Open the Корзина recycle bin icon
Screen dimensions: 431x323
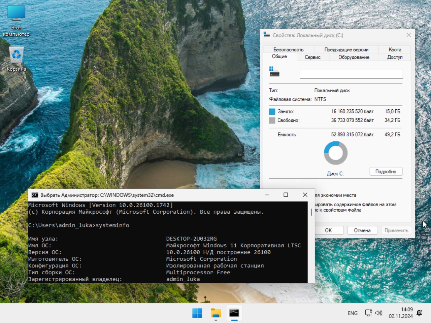point(16,59)
